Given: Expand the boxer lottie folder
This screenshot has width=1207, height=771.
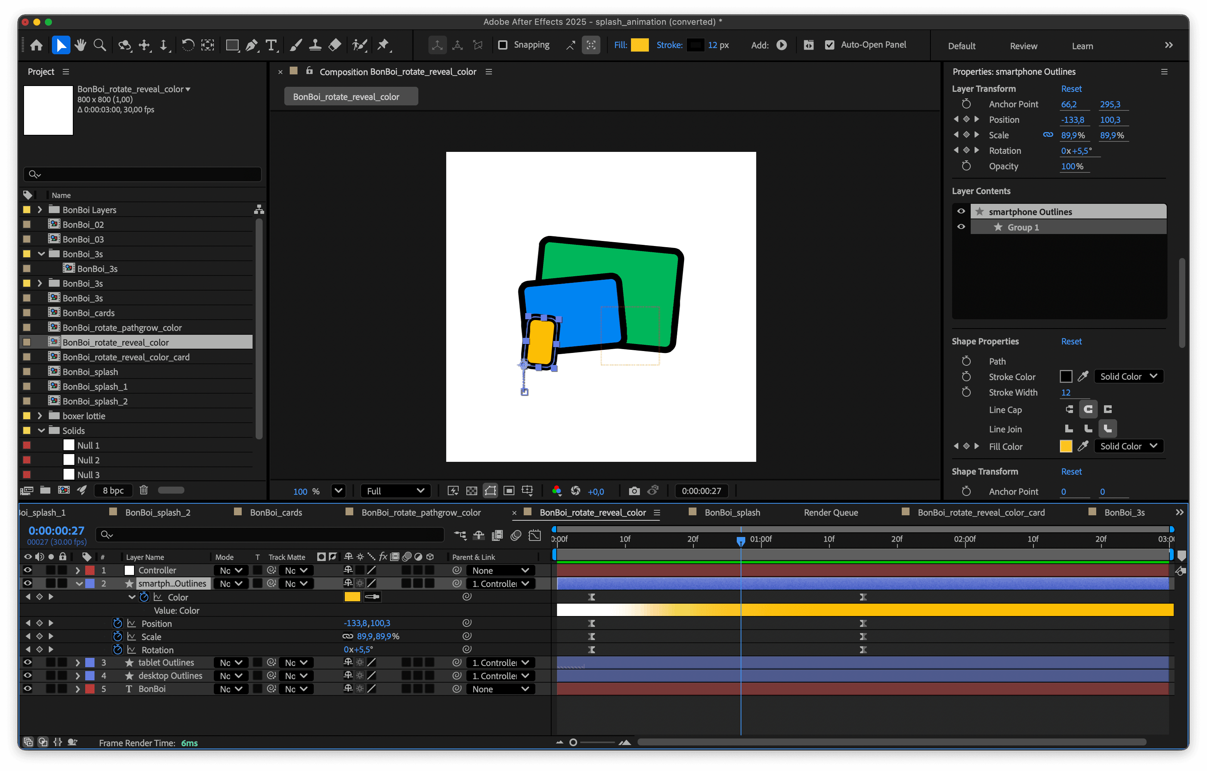Looking at the screenshot, I should coord(40,416).
